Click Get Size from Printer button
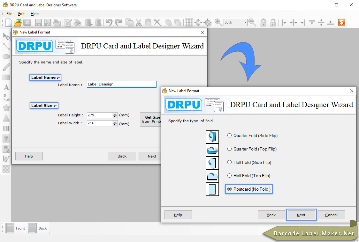 150,119
